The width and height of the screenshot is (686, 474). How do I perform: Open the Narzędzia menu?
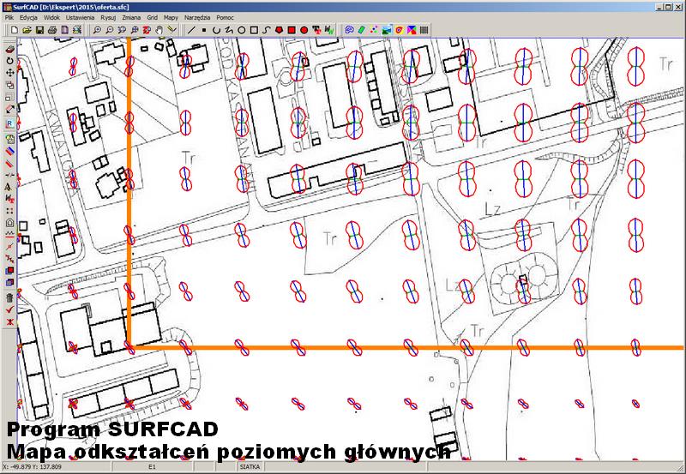[197, 17]
